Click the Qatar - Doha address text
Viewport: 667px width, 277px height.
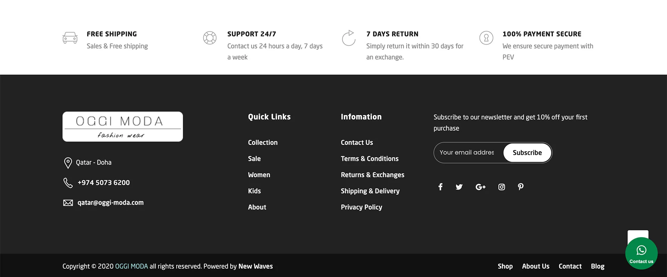(x=94, y=162)
